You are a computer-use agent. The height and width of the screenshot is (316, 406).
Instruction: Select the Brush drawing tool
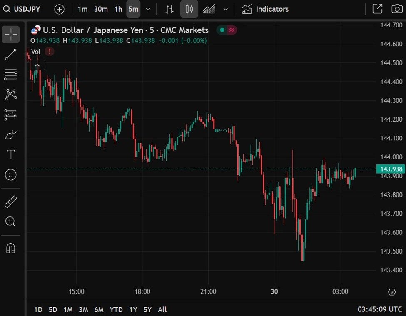[11, 134]
